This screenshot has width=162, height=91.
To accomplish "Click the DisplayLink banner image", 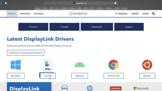I will click(x=29, y=86).
